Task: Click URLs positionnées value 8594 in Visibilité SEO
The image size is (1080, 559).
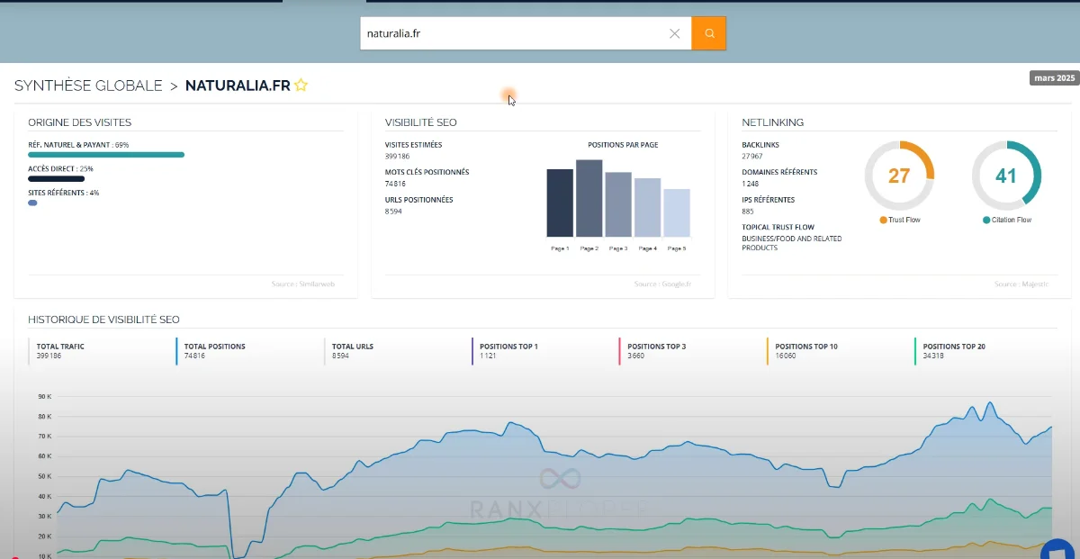Action: pos(393,212)
